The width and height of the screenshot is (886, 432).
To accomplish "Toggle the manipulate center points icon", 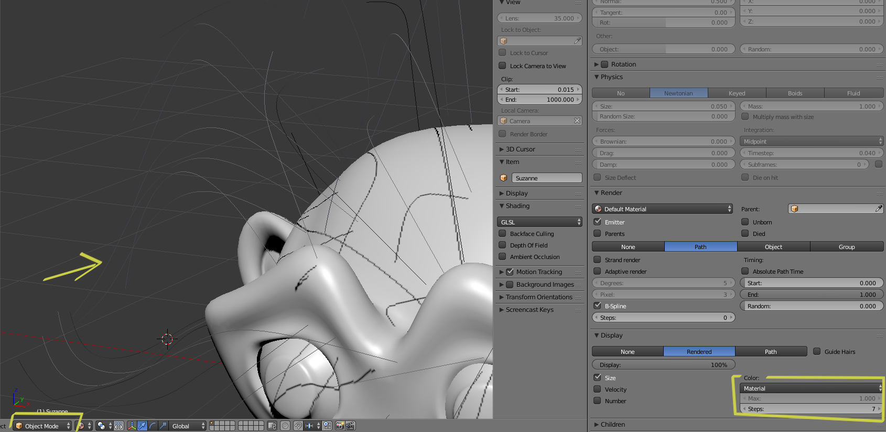I will tap(119, 426).
